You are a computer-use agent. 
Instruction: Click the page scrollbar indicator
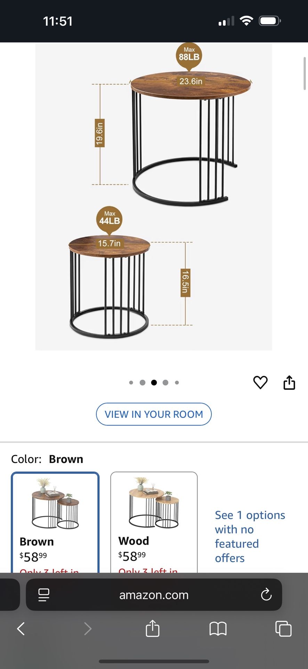click(x=305, y=74)
